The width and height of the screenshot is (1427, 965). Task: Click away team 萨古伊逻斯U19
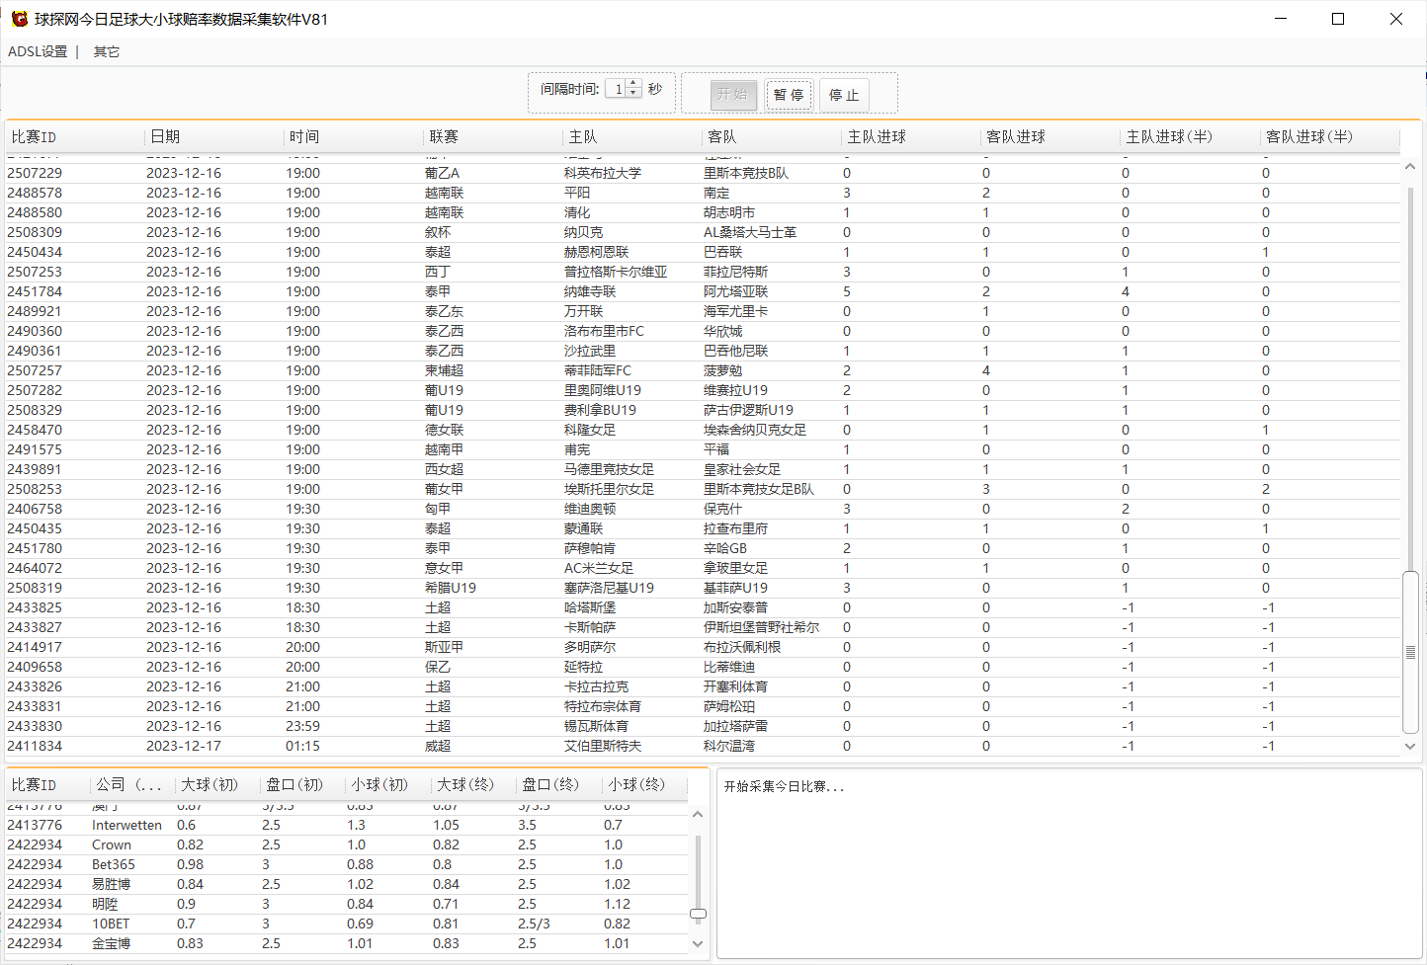748,410
